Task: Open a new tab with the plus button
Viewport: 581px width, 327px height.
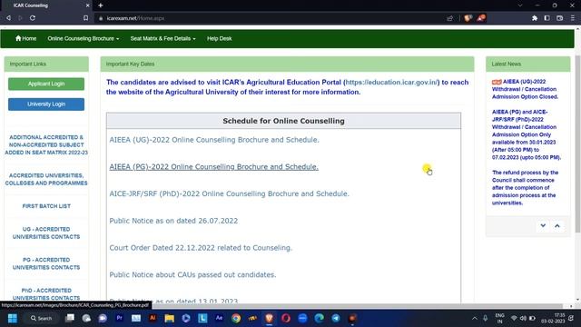Action: click(101, 5)
